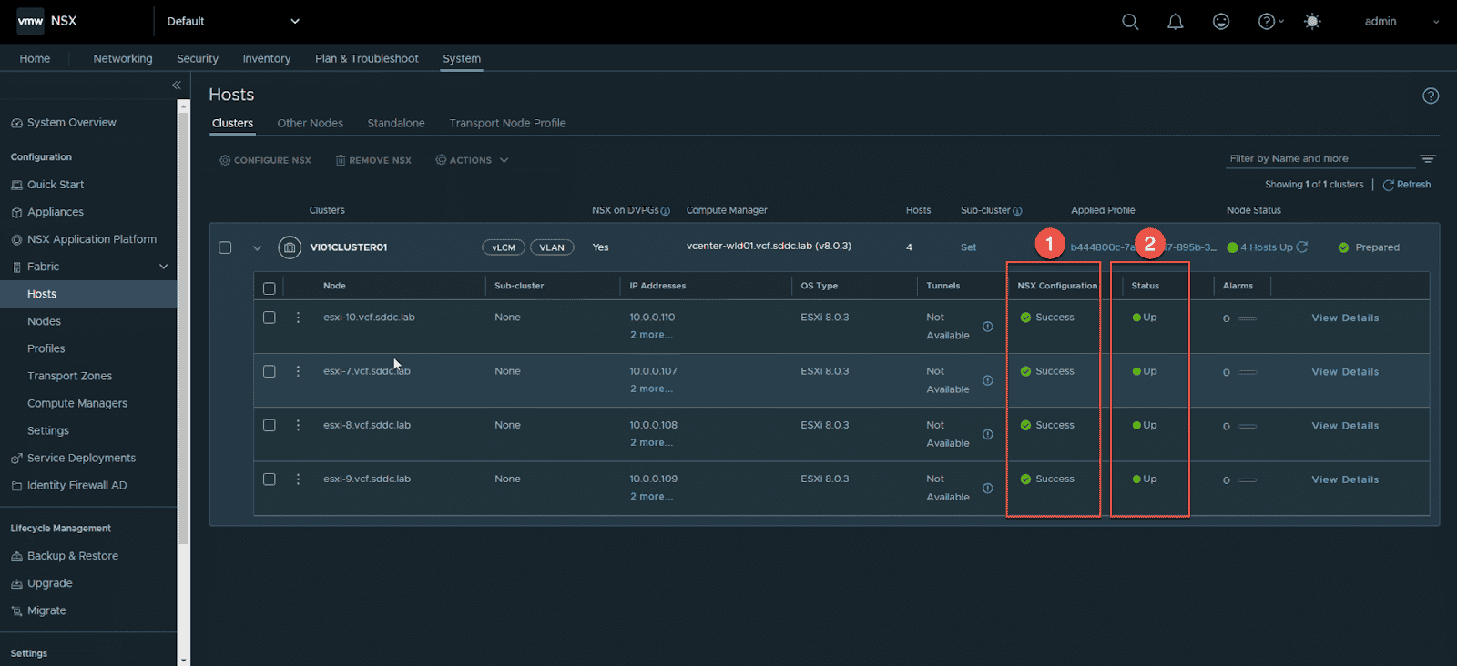Click View Details for esxi-9.vcf.sddc.lab
This screenshot has width=1457, height=666.
click(1345, 479)
